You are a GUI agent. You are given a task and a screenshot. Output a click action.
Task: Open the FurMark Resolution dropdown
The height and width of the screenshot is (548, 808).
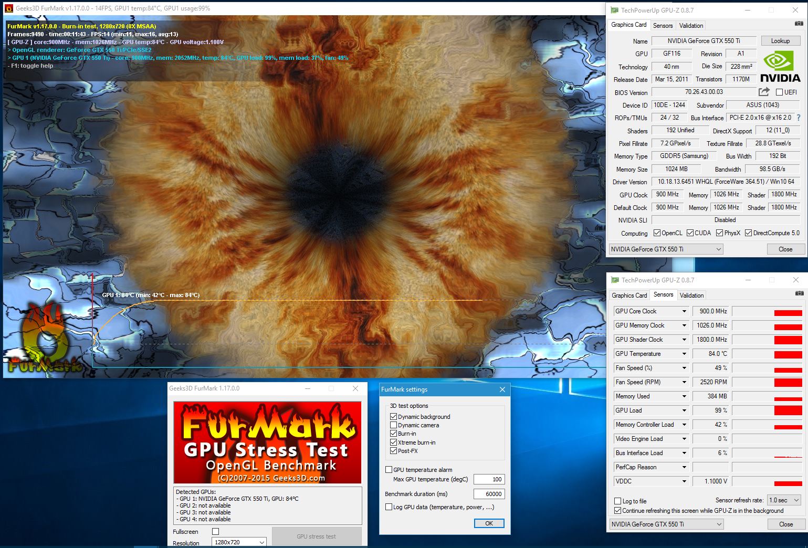click(240, 542)
